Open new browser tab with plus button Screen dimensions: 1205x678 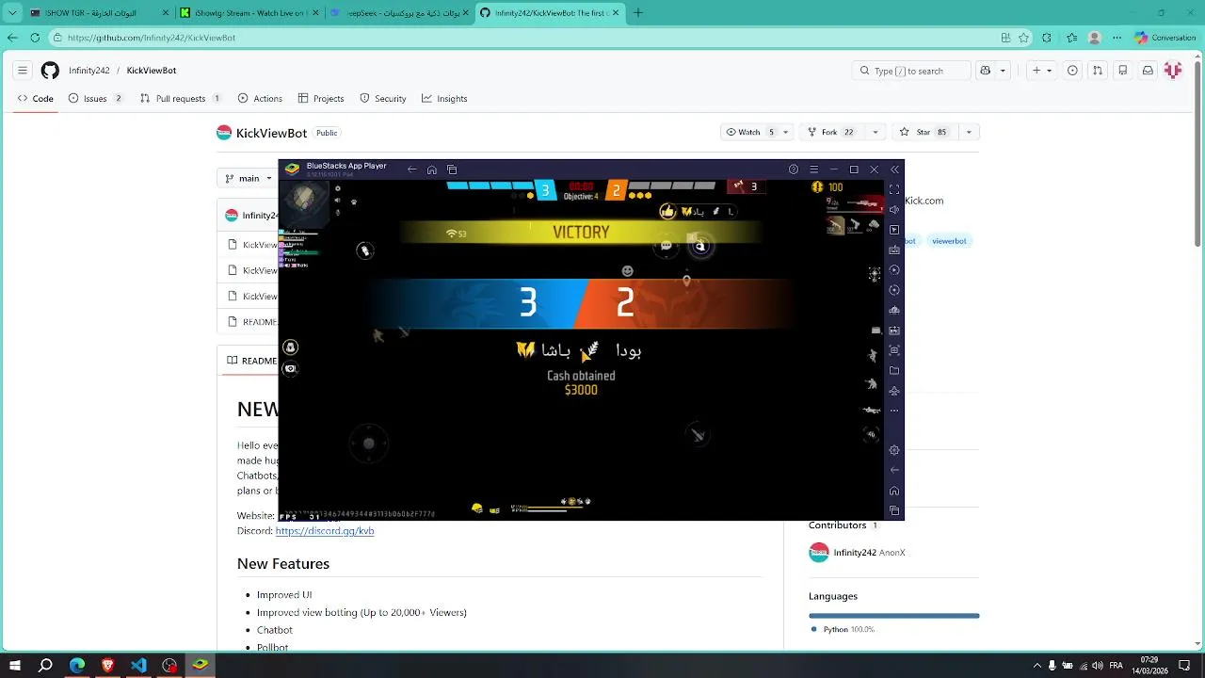tap(638, 13)
